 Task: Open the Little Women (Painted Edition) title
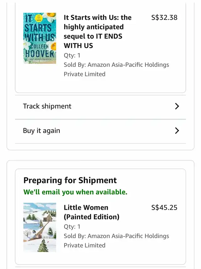tap(91, 212)
